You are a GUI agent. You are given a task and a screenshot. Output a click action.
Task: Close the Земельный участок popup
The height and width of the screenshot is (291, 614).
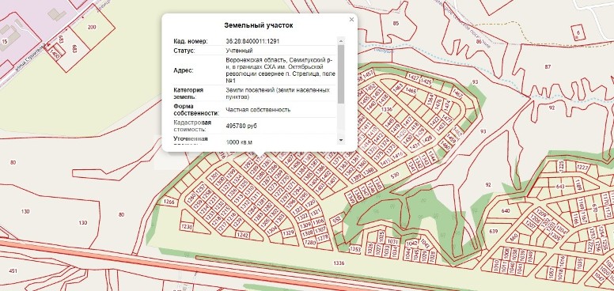351,20
